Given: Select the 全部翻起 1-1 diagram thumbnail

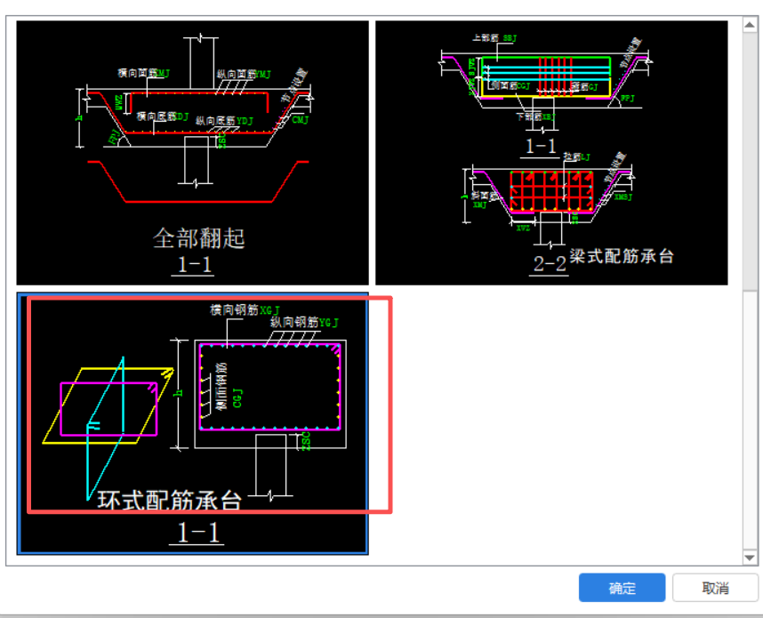Looking at the screenshot, I should (193, 153).
